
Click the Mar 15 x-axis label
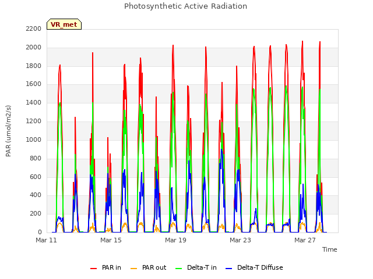click(x=111, y=240)
